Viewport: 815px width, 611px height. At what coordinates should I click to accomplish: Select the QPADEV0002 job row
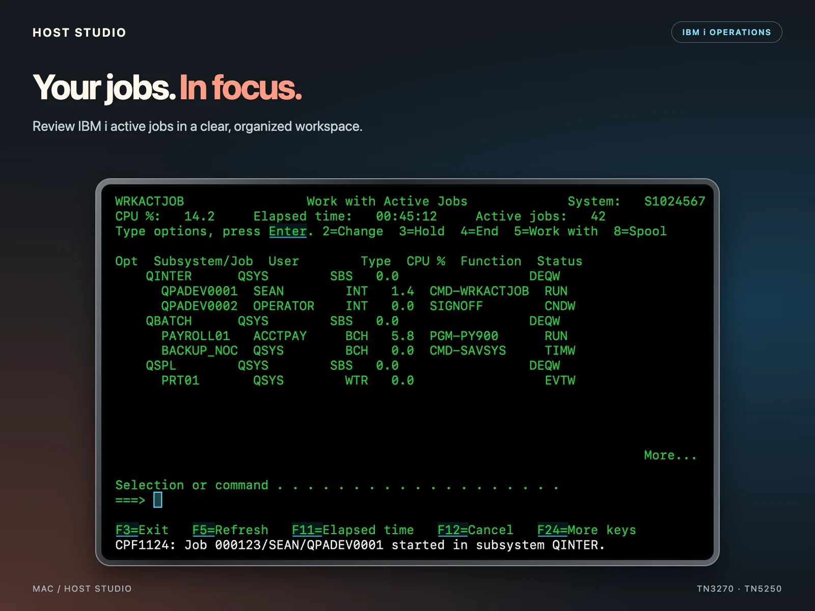pos(368,306)
